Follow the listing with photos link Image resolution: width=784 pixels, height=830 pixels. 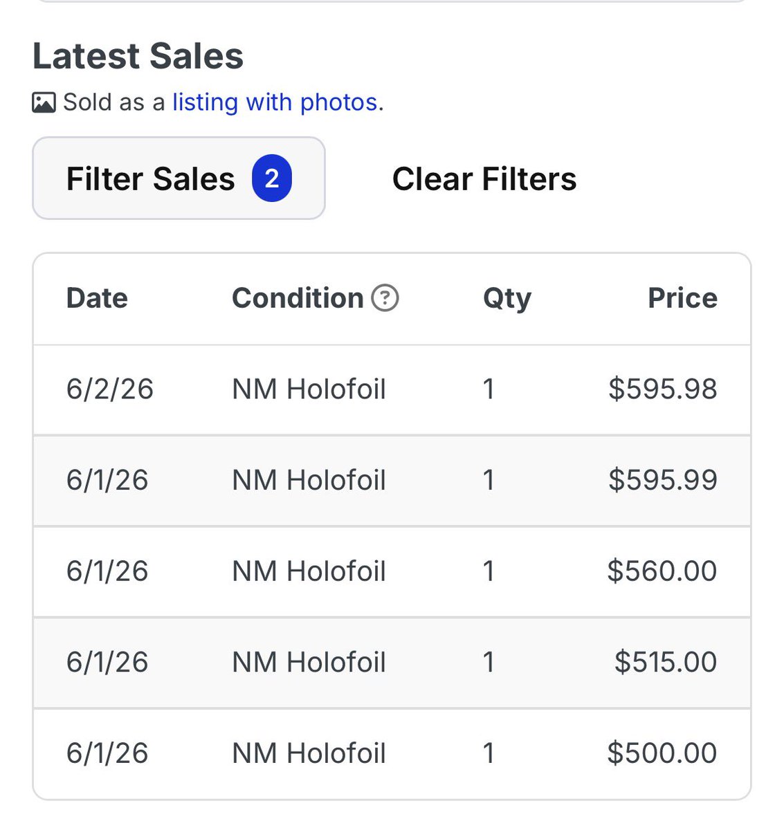(275, 102)
